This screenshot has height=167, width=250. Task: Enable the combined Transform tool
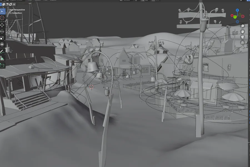2,45
